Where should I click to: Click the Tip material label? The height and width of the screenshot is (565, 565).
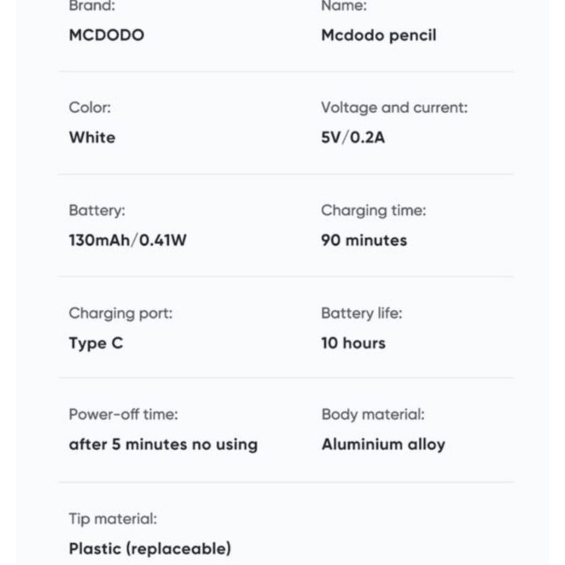click(x=113, y=519)
